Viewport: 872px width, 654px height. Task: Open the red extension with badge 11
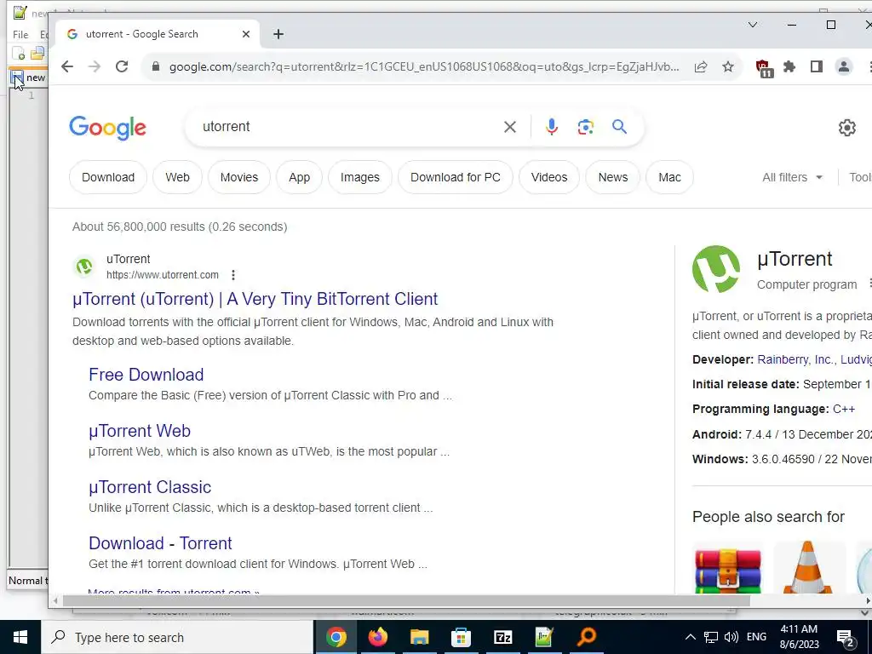pos(764,68)
